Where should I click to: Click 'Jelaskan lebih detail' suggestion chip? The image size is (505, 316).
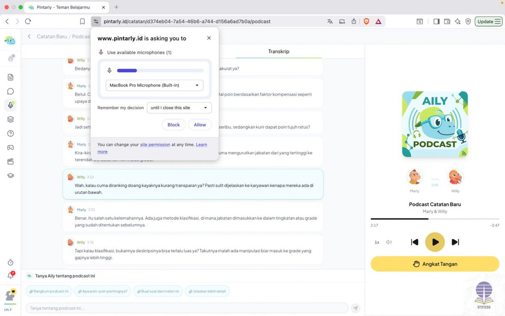(x=207, y=291)
